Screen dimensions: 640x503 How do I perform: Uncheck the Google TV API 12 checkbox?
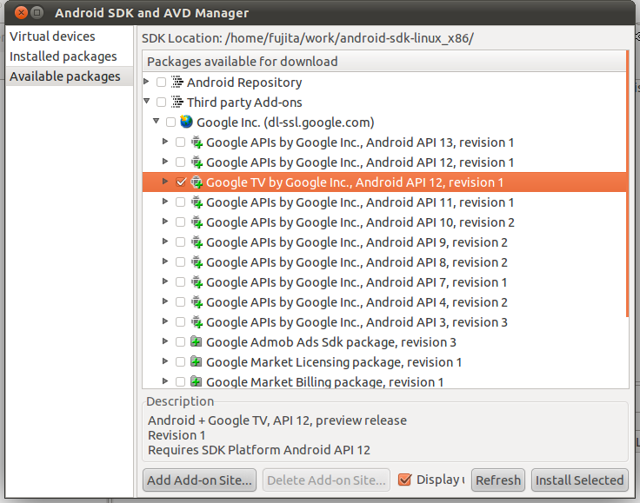click(181, 182)
